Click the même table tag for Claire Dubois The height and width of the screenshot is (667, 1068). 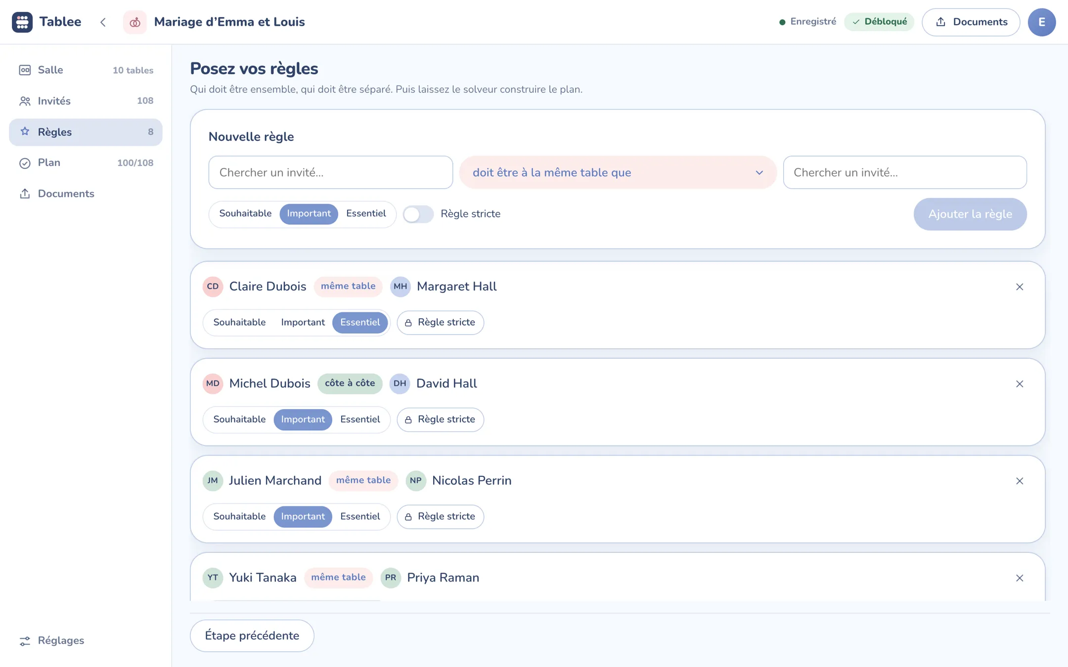[348, 287]
